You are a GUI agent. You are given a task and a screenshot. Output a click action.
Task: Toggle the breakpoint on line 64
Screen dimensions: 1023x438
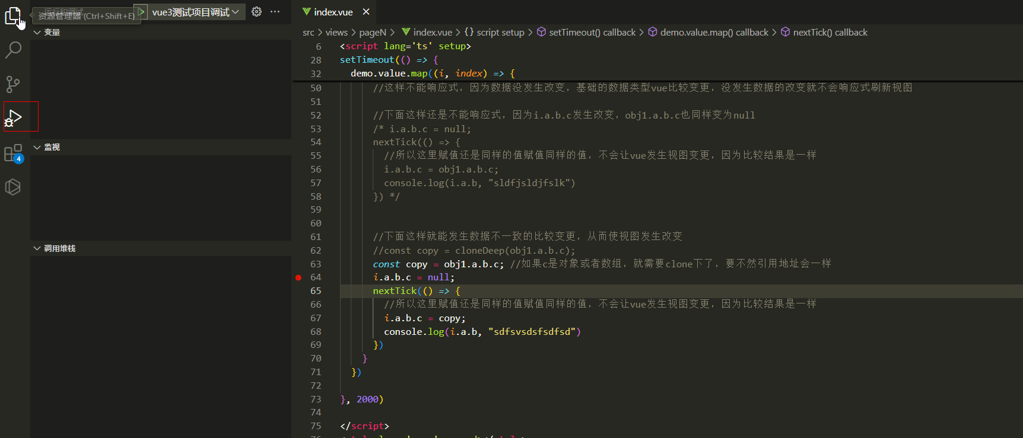(x=298, y=277)
